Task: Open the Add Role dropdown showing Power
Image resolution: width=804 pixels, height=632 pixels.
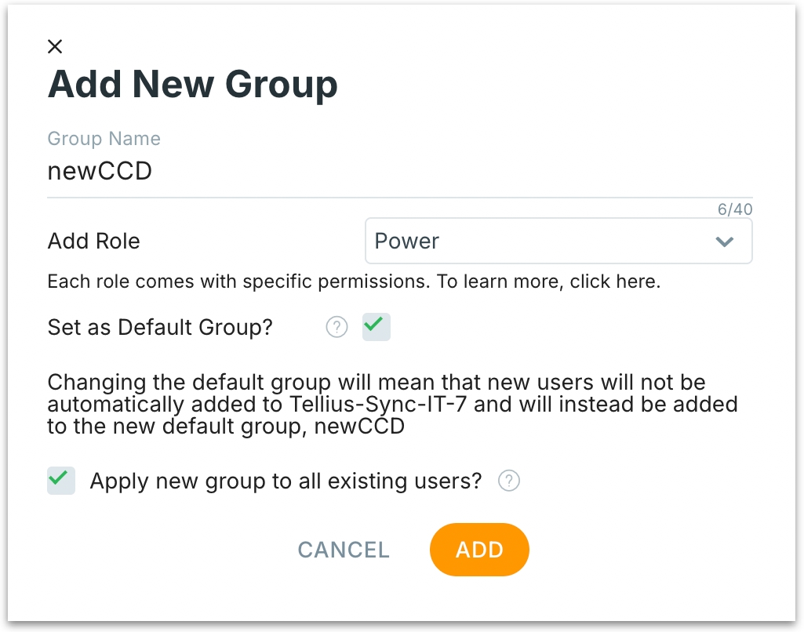Action: coord(558,242)
